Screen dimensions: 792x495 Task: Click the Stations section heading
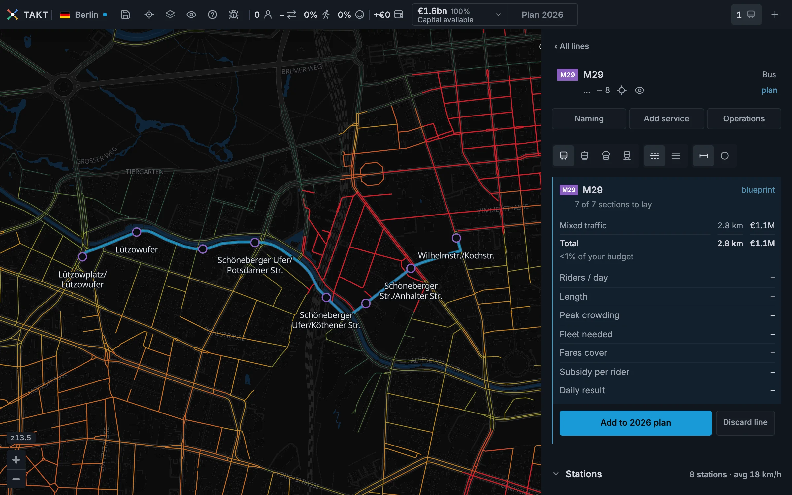[x=583, y=474]
